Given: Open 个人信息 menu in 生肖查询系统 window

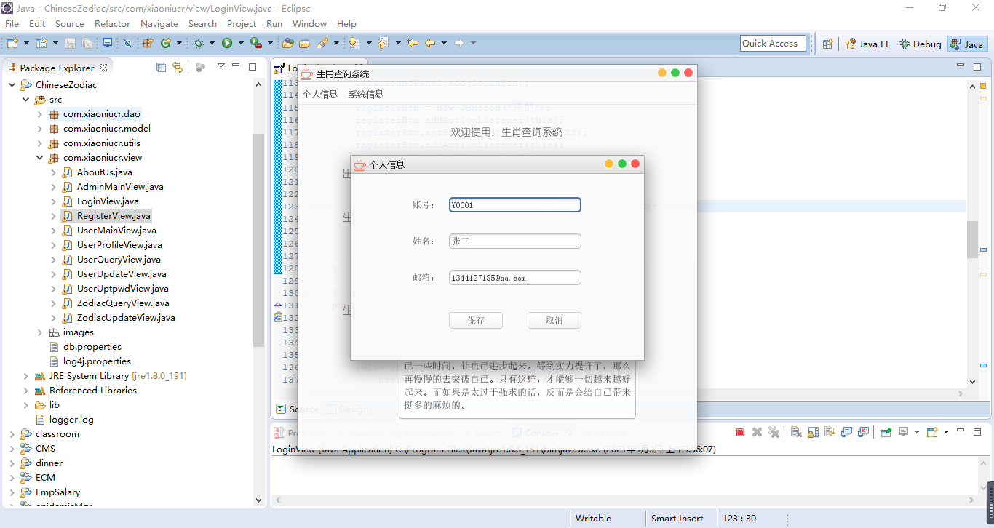Looking at the screenshot, I should (320, 95).
